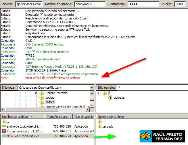This screenshot has height=145, width=188.
Task: Select the Git-2.24.1.2-64-bit.exe file icon
Action: (x=4, y=136)
